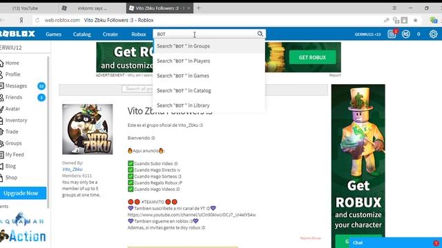Click the Vito Zbku group thumbnail
The width and height of the screenshot is (442, 248).
pyautogui.click(x=88, y=130)
